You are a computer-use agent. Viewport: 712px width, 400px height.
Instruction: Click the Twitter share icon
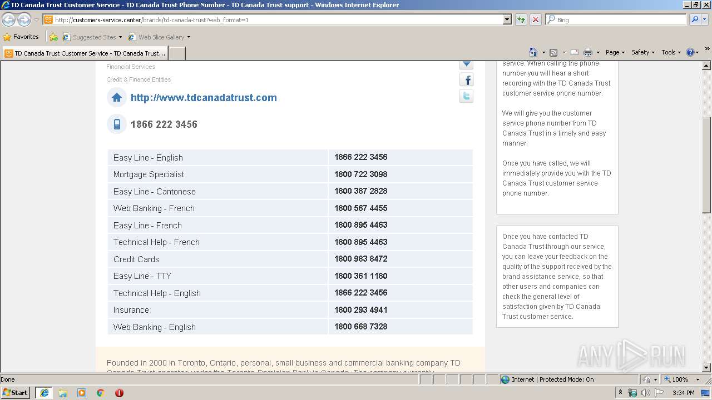pyautogui.click(x=467, y=96)
